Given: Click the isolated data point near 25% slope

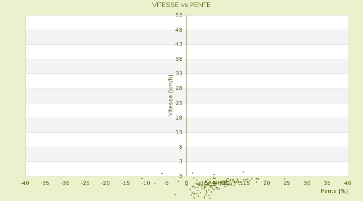Looking at the screenshot, I should [x=284, y=178].
